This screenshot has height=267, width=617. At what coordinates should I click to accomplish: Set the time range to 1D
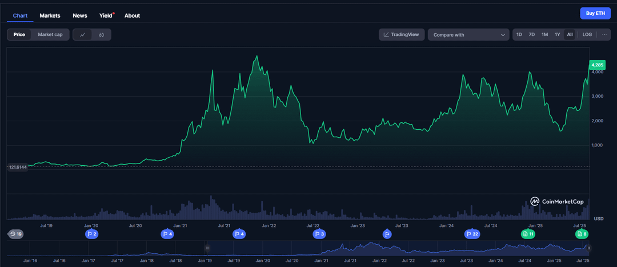519,35
